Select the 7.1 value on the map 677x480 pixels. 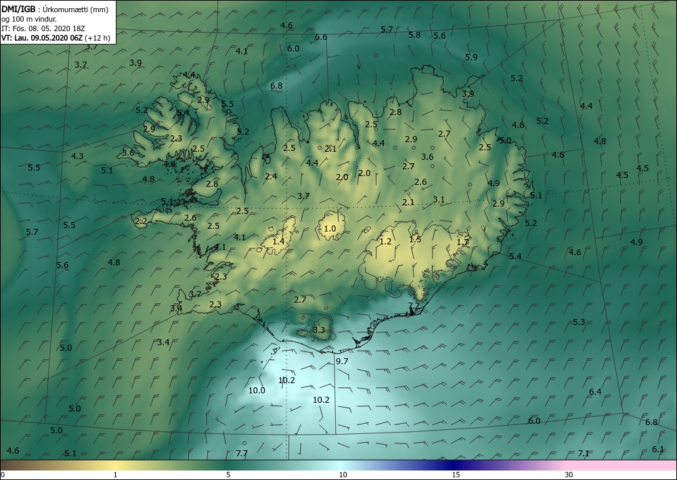coord(584,453)
